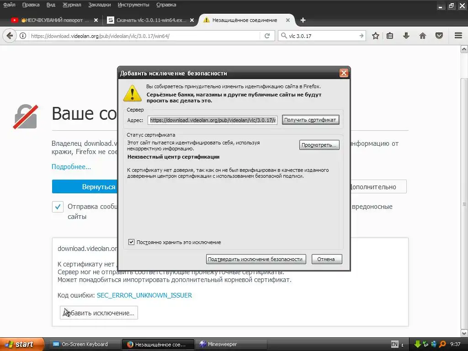Click the scrollbar down arrow
The image size is (468, 351).
pos(464,333)
